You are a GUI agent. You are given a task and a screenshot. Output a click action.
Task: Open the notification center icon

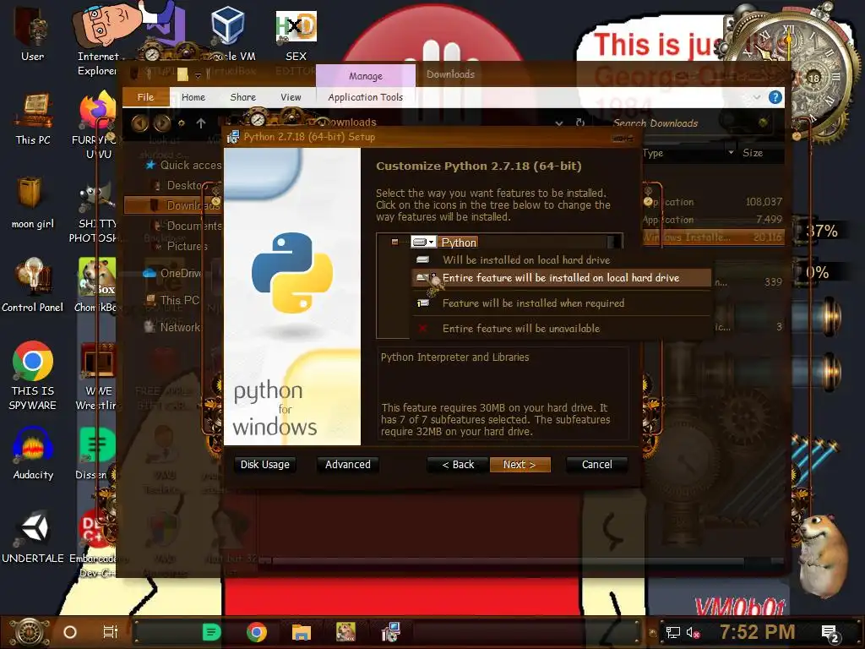pyautogui.click(x=830, y=633)
